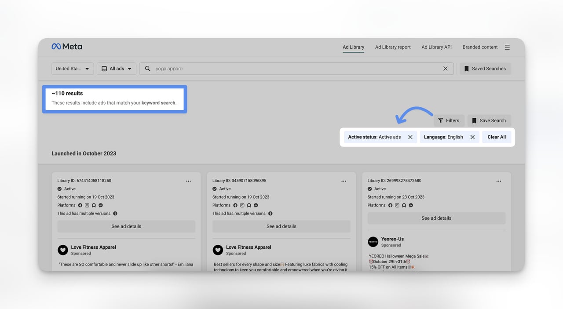Click Facebook platform icon on ad 269998275472680
This screenshot has width=563, height=309.
tap(390, 205)
